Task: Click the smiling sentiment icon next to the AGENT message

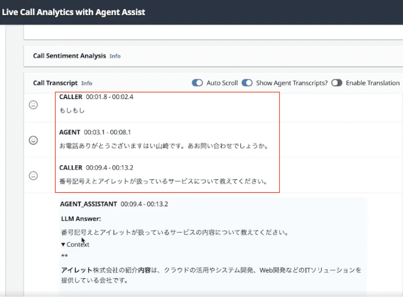Action: click(33, 141)
